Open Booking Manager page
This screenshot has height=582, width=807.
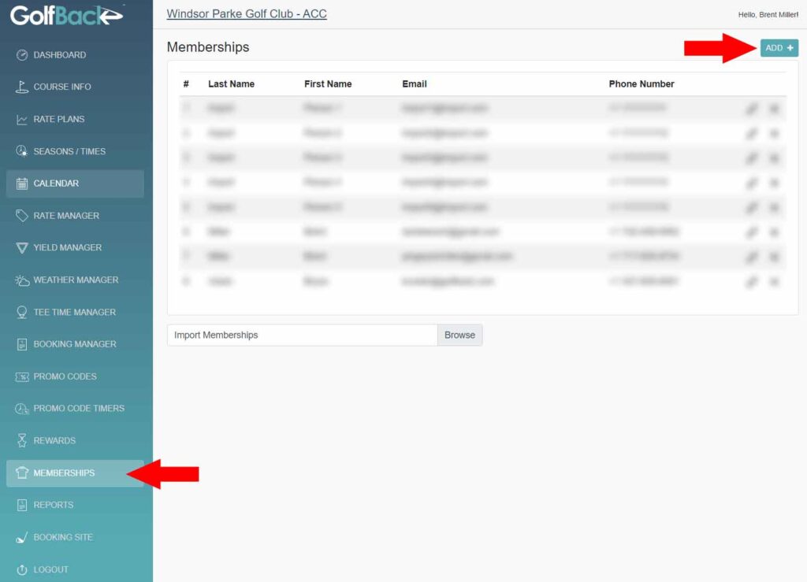tap(74, 344)
